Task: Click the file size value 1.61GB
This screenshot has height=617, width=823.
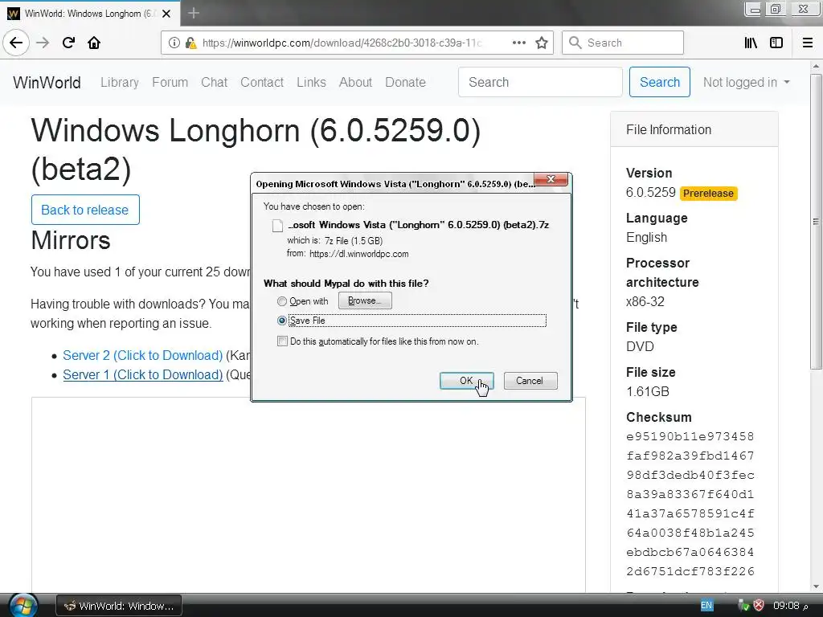Action: tap(647, 392)
